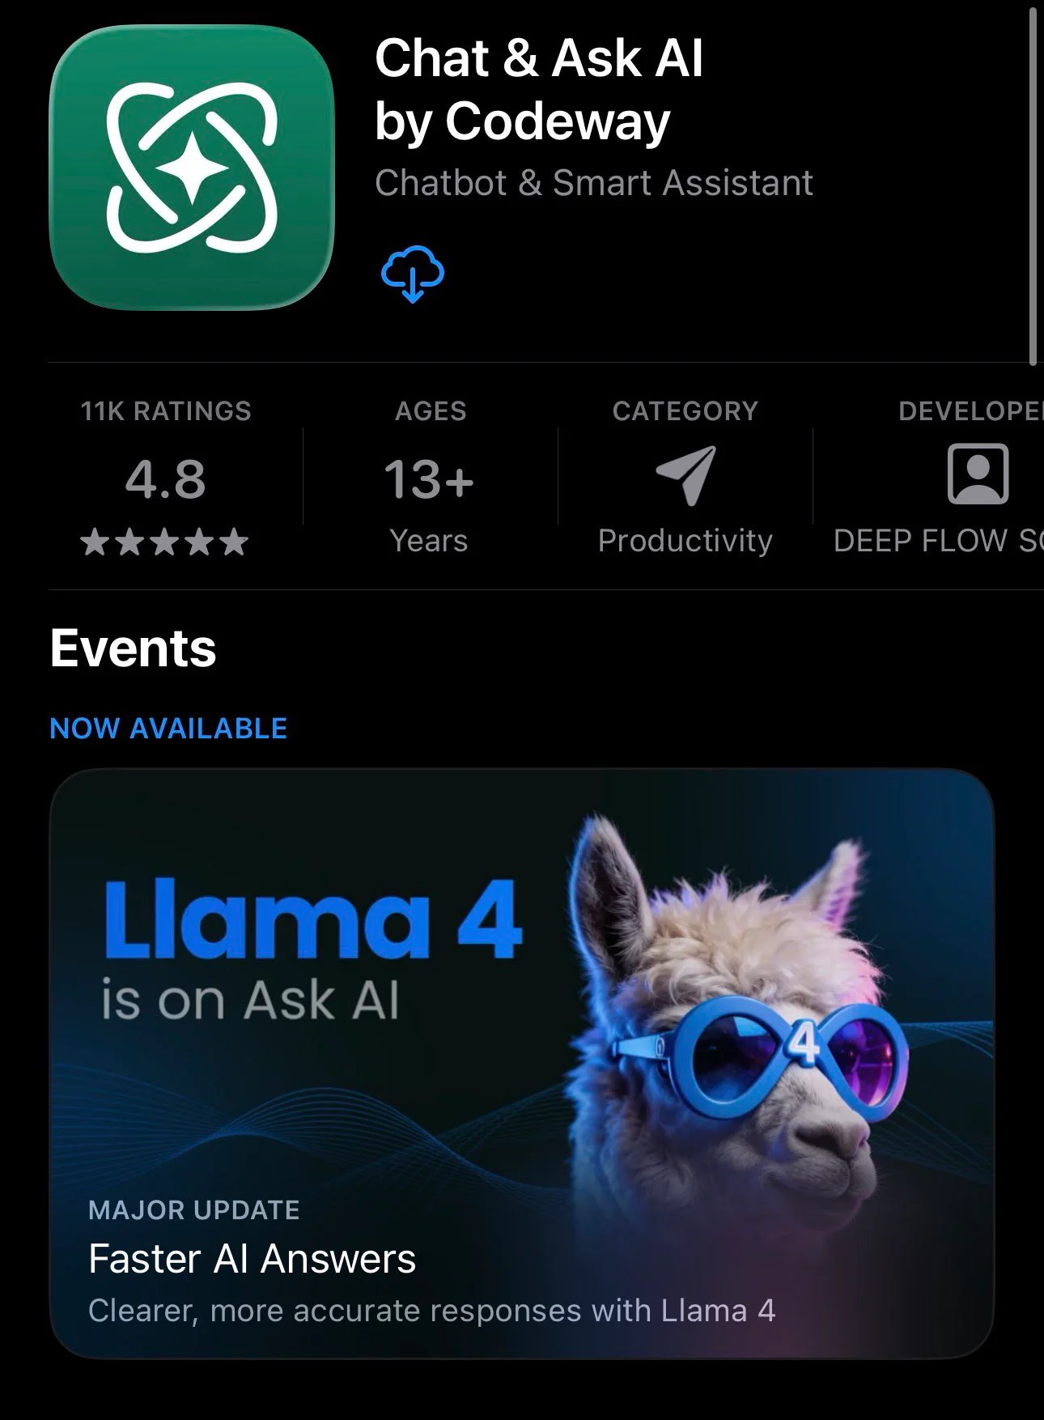Tap the Chatbot & Smart Assistant subtitle

coord(594,183)
